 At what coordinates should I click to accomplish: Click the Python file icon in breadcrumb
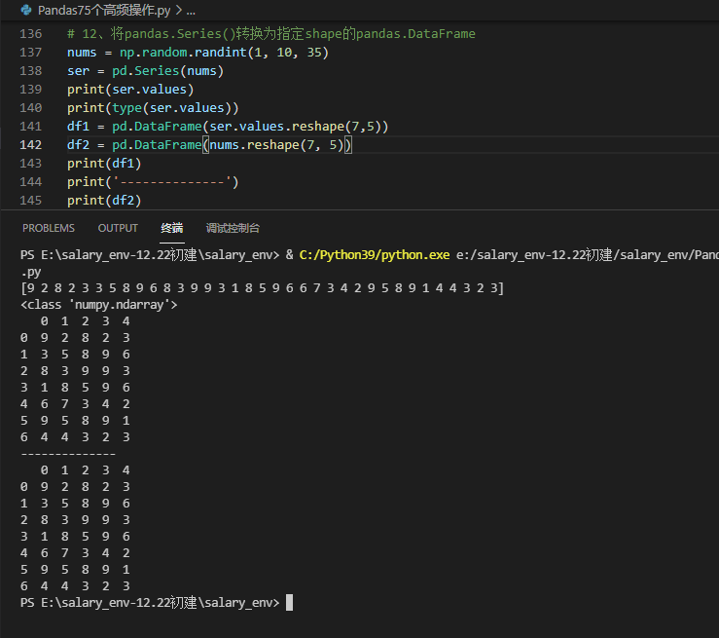coord(26,10)
